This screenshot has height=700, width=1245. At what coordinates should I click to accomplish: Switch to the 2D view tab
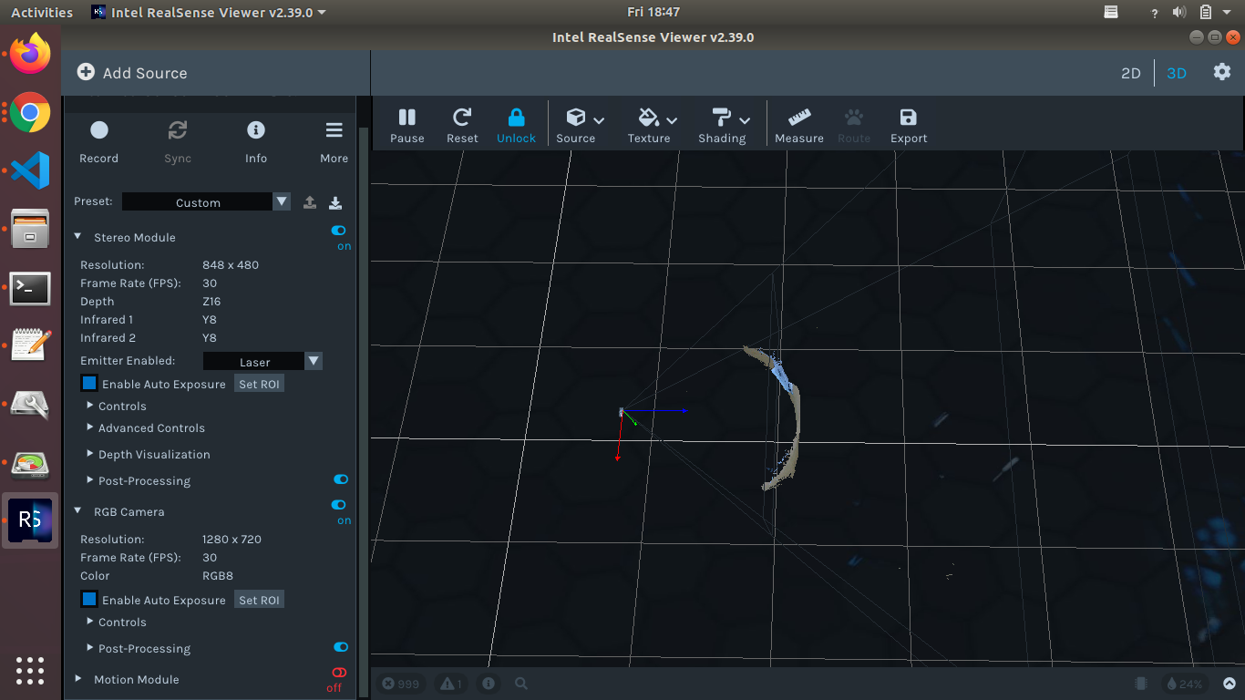pos(1130,73)
